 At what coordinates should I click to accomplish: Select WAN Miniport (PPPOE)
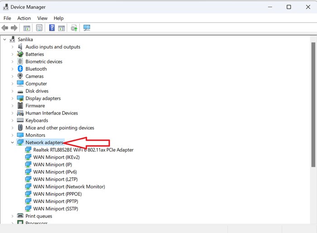point(58,194)
